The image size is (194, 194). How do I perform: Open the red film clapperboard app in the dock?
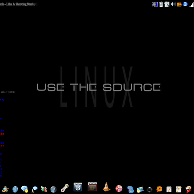92,187
